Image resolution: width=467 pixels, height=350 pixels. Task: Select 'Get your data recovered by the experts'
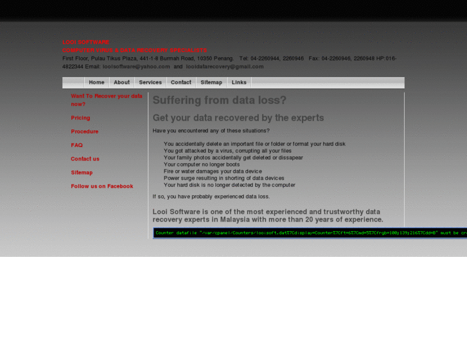click(x=238, y=118)
